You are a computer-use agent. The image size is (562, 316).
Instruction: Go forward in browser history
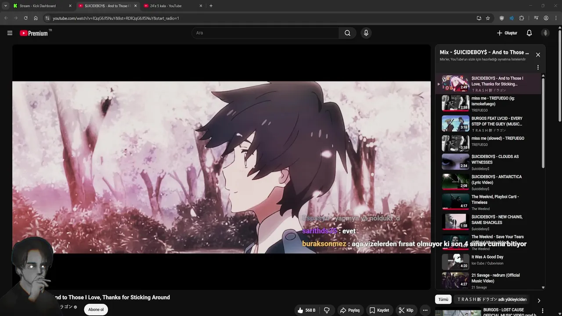(x=16, y=18)
